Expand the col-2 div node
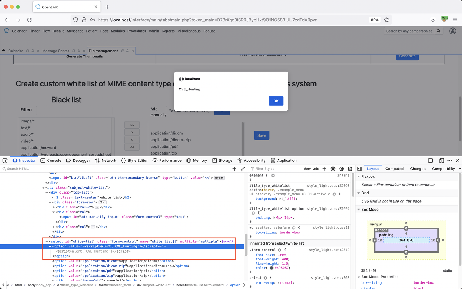 point(54,207)
